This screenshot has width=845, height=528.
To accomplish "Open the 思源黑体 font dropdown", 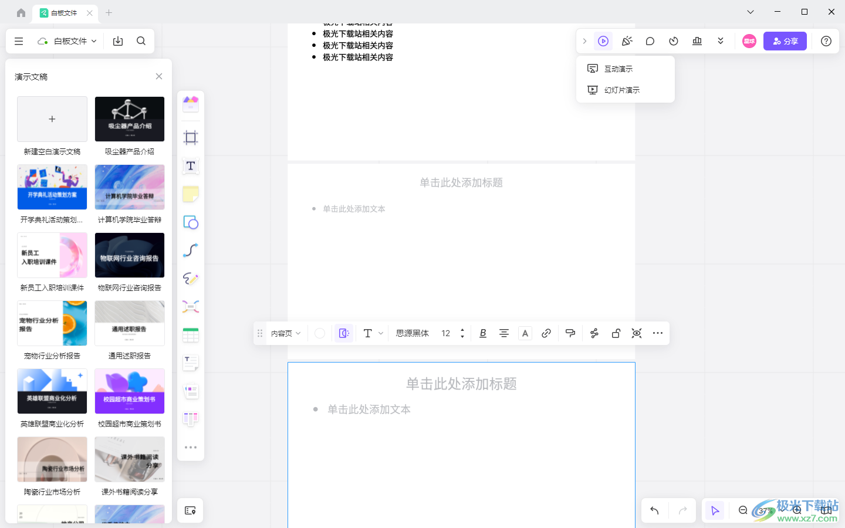I will [x=413, y=333].
